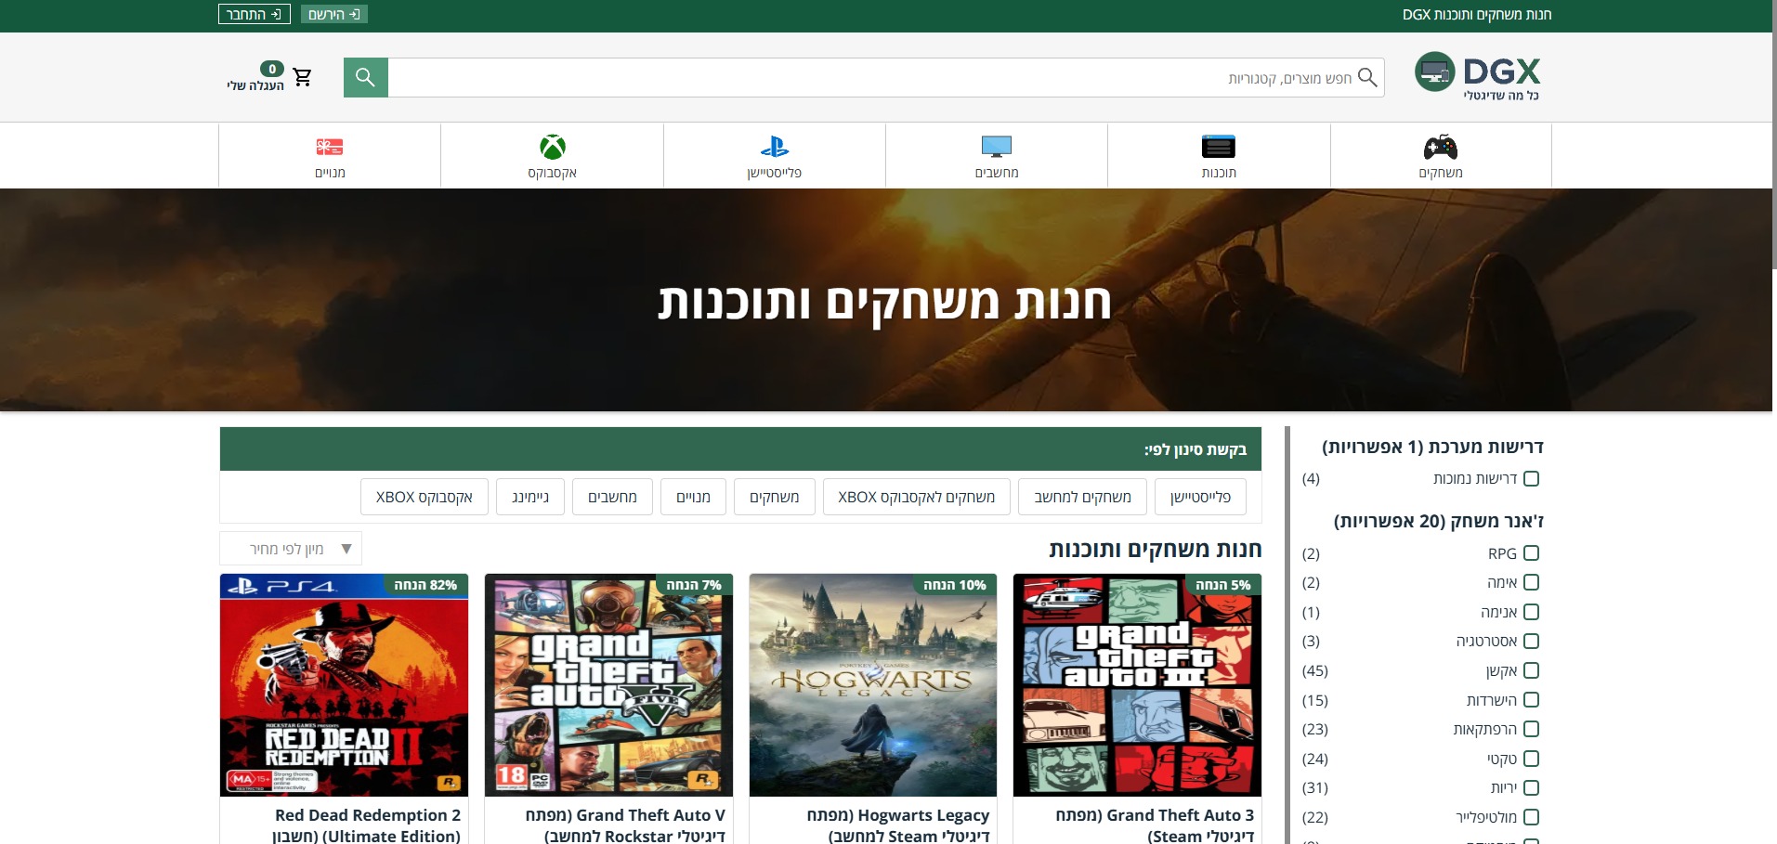Open the מחשבים monitor category icon
The height and width of the screenshot is (844, 1777).
pos(996,147)
